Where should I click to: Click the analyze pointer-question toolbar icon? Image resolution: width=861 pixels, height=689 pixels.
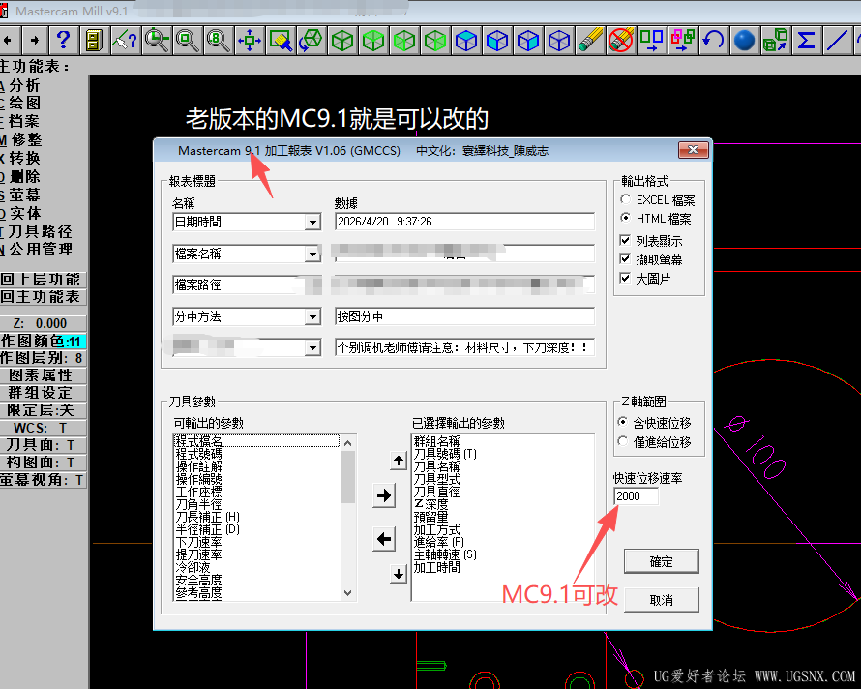(125, 40)
